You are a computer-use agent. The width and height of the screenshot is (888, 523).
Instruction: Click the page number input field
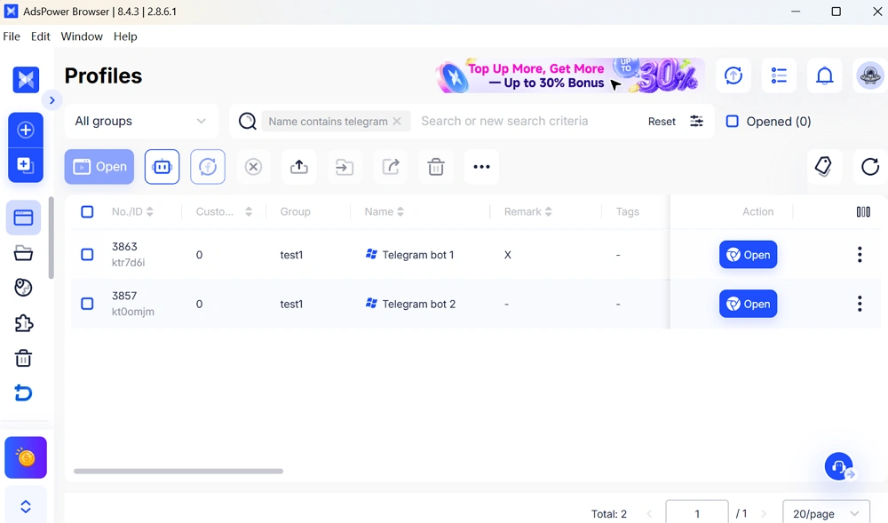click(x=697, y=513)
